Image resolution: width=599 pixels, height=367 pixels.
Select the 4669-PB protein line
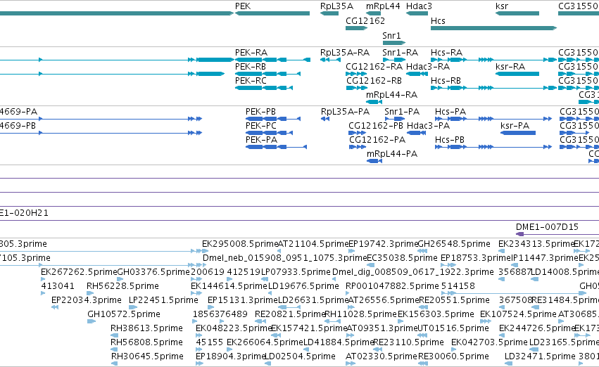[101, 133]
